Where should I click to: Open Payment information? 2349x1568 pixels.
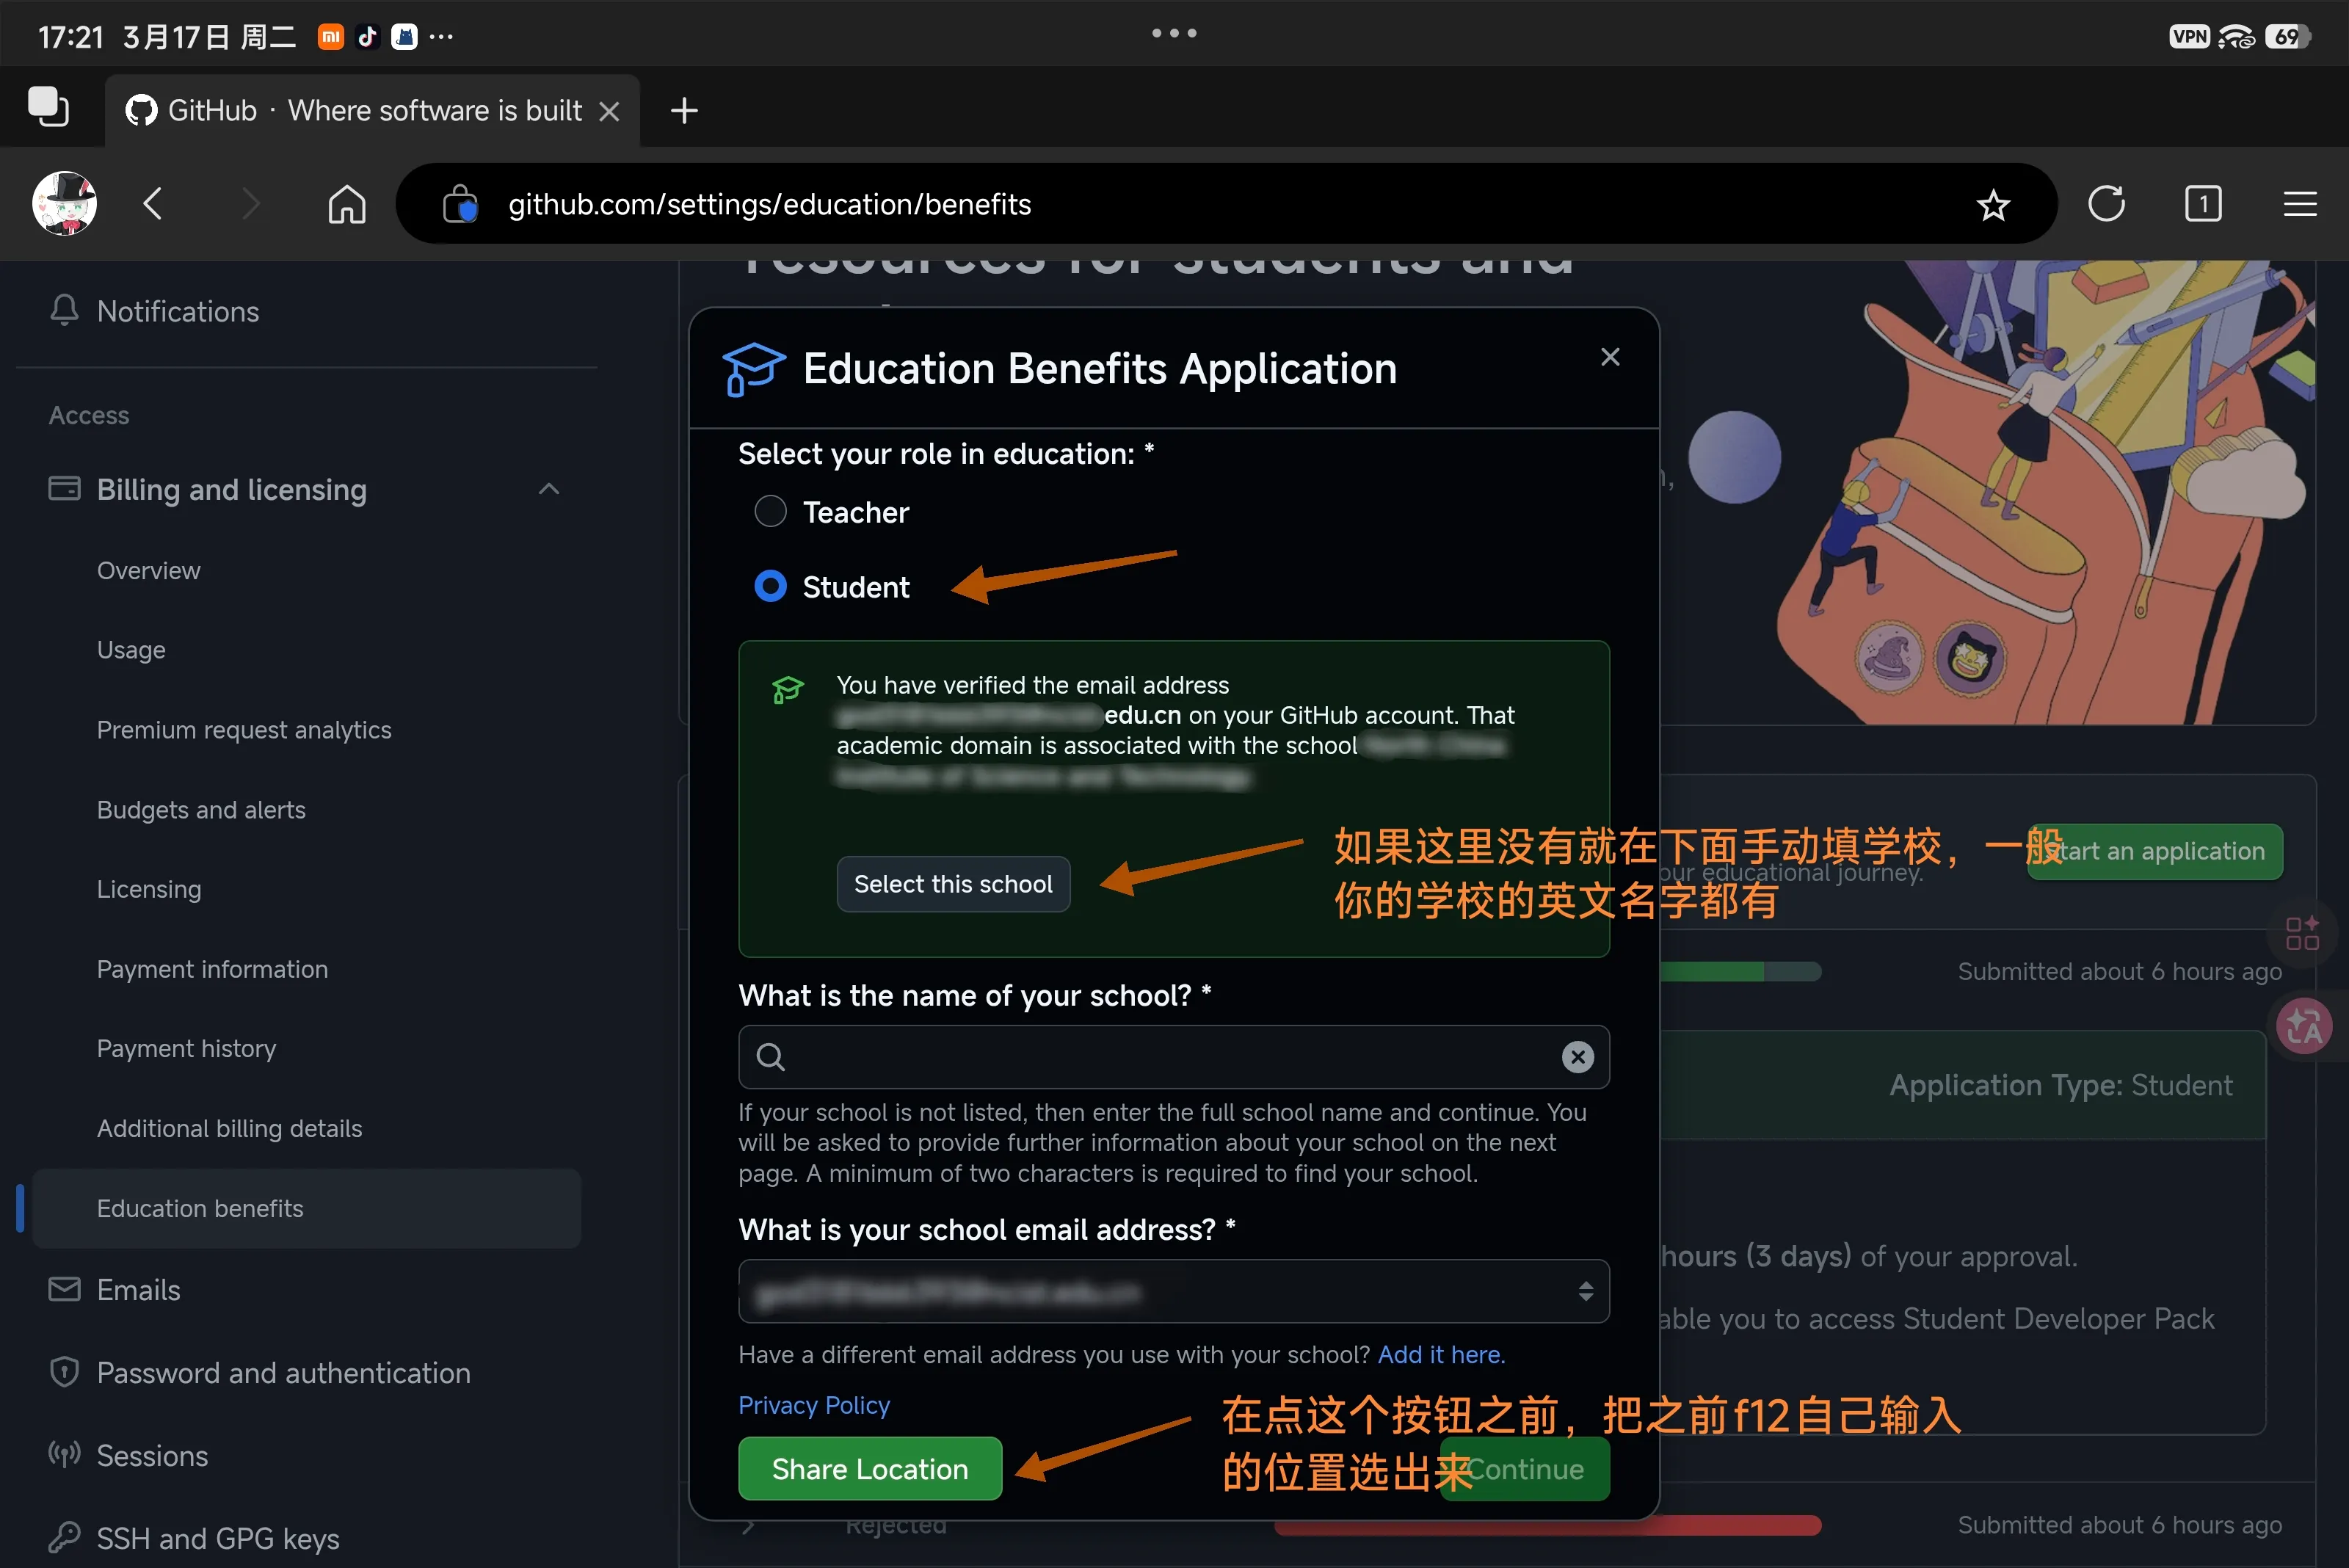[x=212, y=969]
